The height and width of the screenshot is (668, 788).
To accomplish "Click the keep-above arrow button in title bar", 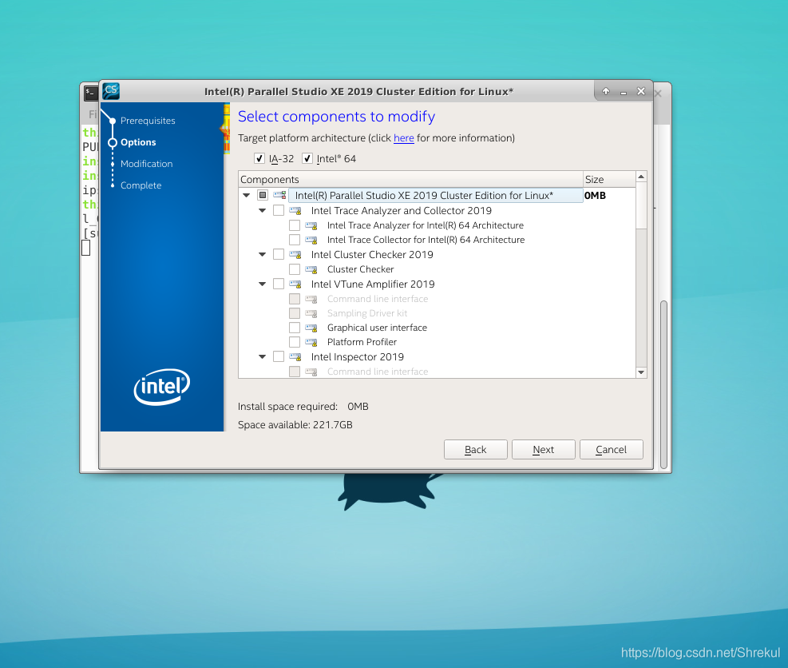I will 606,91.
